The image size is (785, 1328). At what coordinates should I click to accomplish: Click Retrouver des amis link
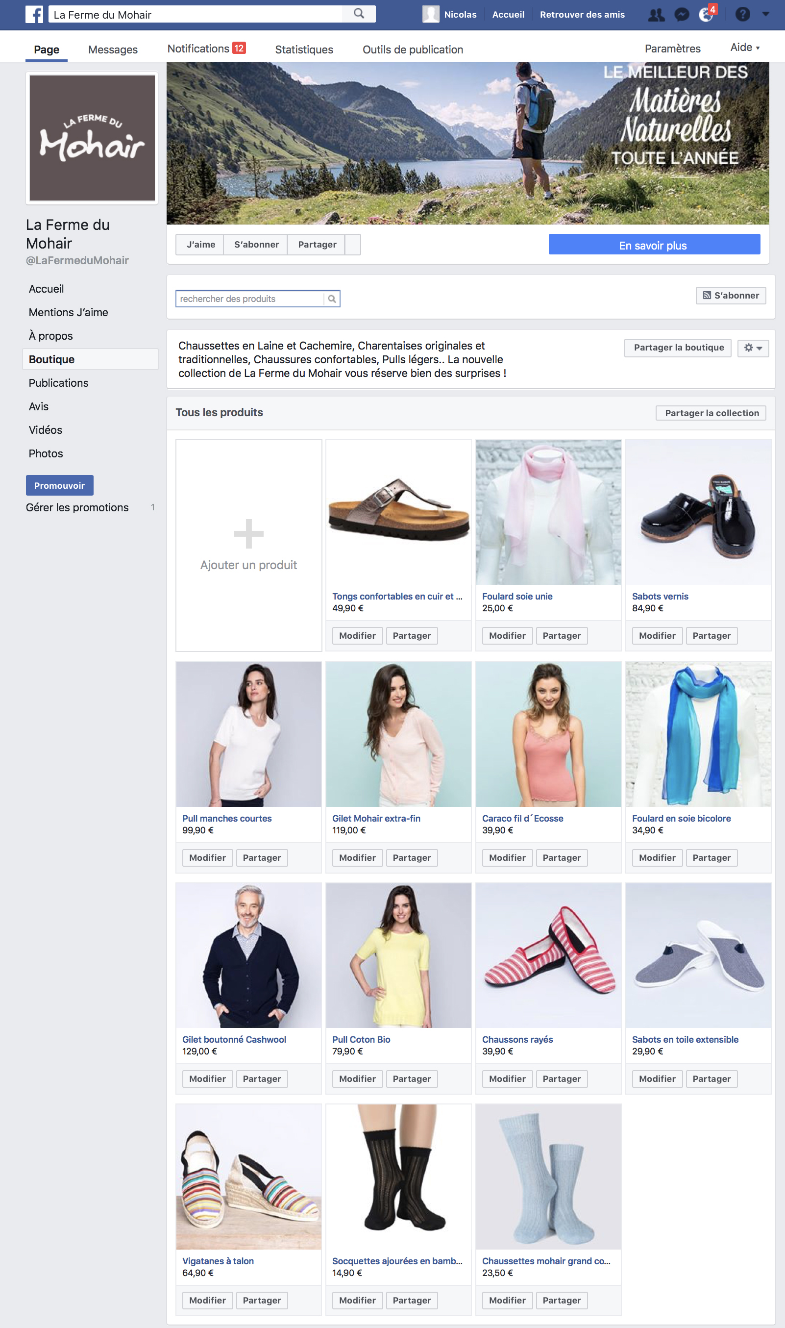pyautogui.click(x=582, y=15)
